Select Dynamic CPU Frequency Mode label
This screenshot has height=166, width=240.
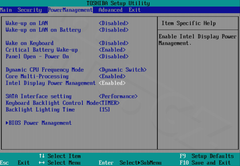point(45,70)
